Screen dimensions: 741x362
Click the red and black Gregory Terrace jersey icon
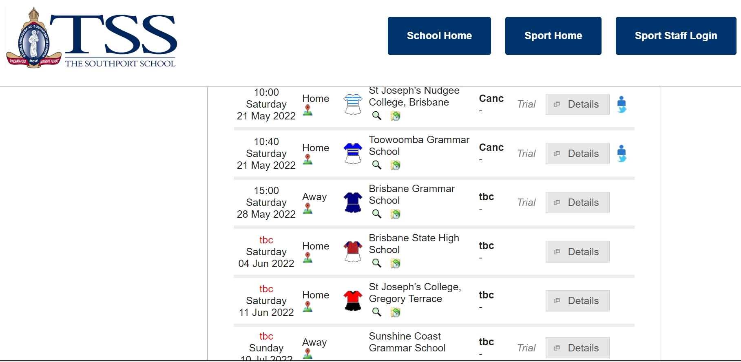(x=353, y=300)
